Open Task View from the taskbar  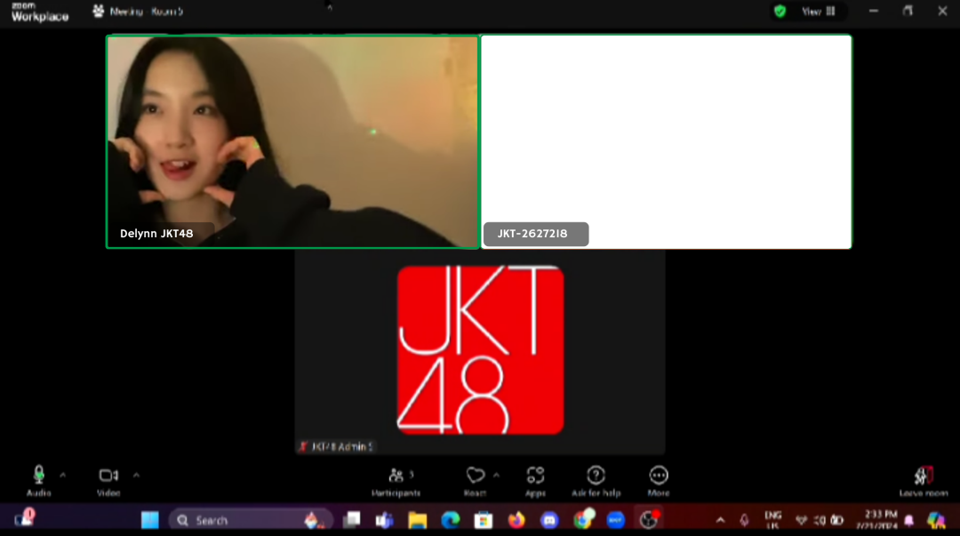tap(352, 520)
